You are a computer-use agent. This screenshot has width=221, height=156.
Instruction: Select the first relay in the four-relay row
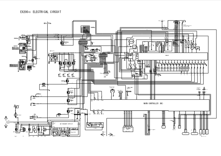[60, 63]
